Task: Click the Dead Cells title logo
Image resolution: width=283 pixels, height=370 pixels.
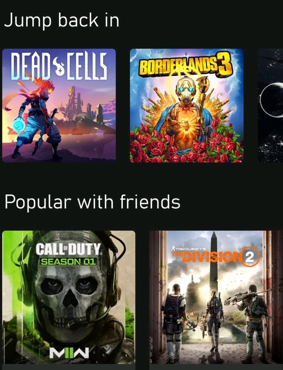Action: point(59,65)
